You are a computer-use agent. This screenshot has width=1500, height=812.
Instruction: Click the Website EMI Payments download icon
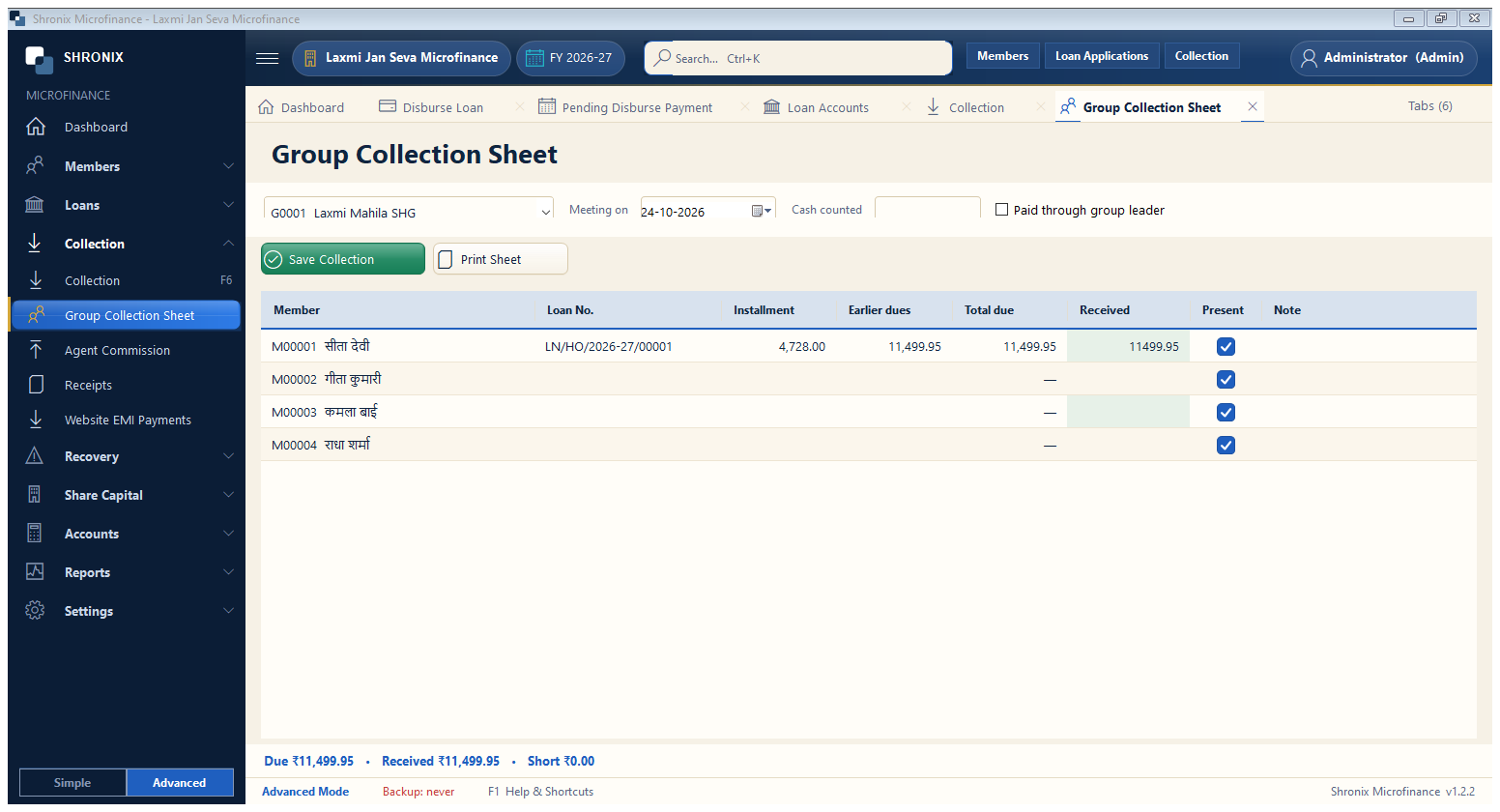(x=36, y=420)
